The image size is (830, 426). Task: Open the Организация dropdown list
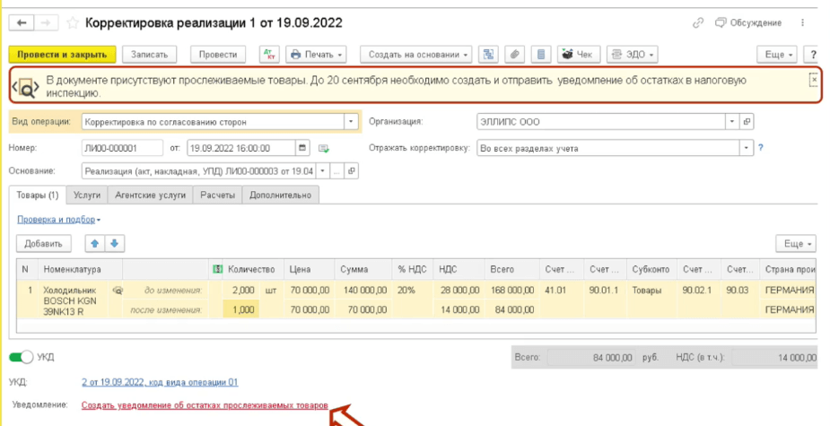(732, 121)
